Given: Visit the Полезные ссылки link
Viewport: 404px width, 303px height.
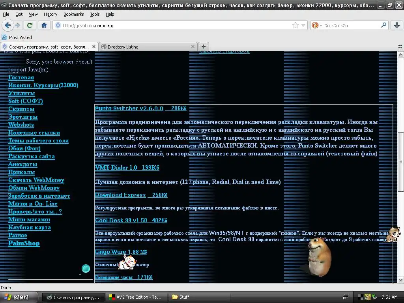Looking at the screenshot, I should [34, 133].
